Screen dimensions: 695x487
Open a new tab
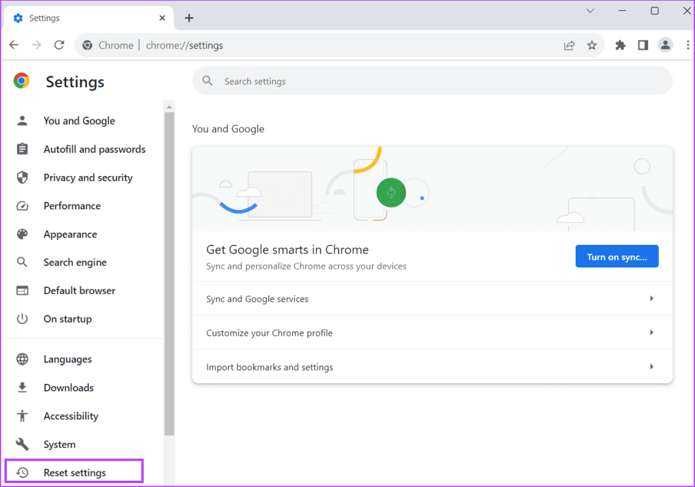tap(189, 18)
